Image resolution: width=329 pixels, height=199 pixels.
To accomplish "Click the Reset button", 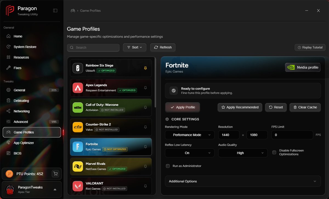I will coord(276,107).
